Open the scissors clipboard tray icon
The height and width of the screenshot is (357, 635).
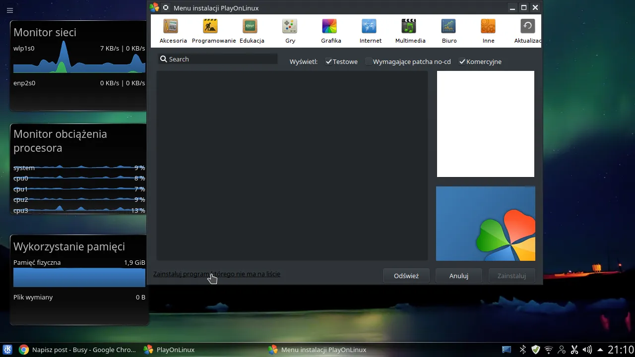574,350
